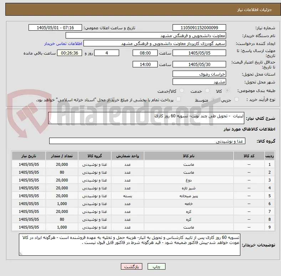This screenshot has height=276, width=281.
Task: Click the جزئیات اطلاعات نیاز page header
Action: click(255, 10)
